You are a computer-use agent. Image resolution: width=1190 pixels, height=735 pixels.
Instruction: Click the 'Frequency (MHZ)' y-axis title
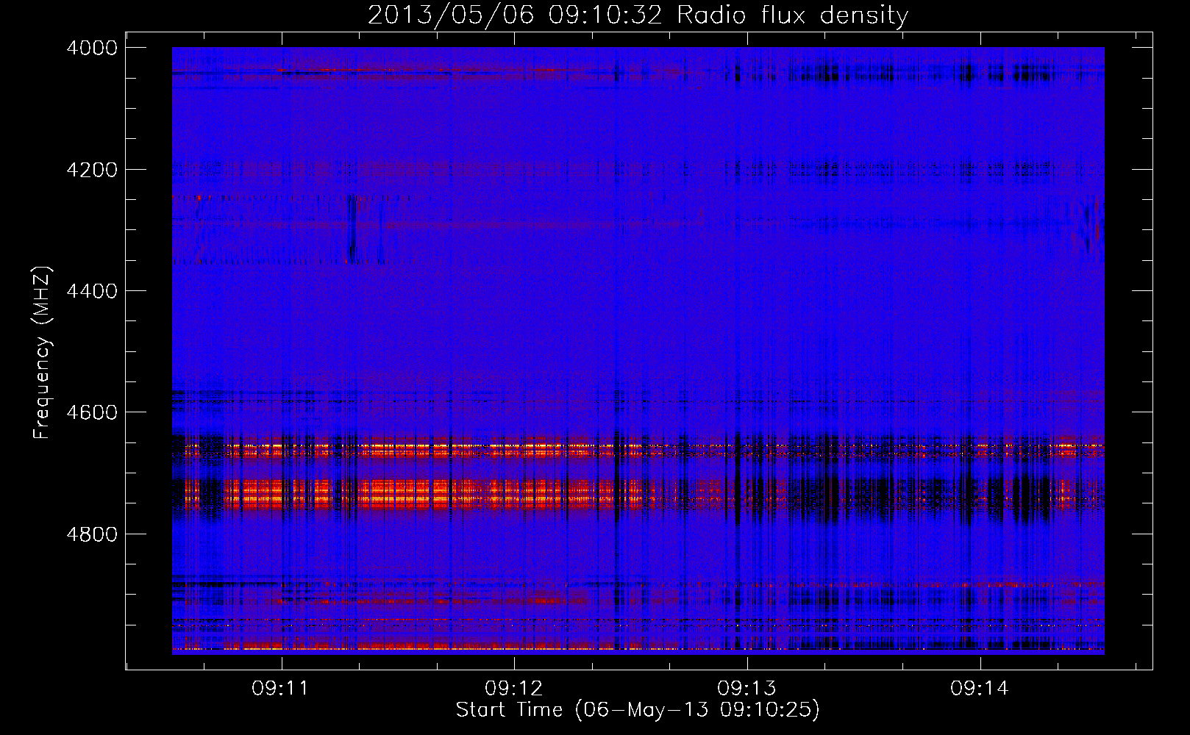(x=43, y=353)
